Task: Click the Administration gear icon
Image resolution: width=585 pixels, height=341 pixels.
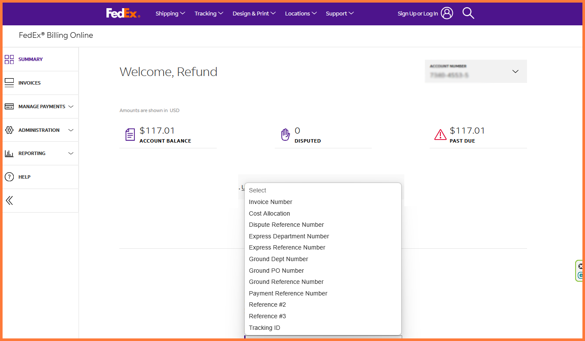Action: (x=9, y=130)
